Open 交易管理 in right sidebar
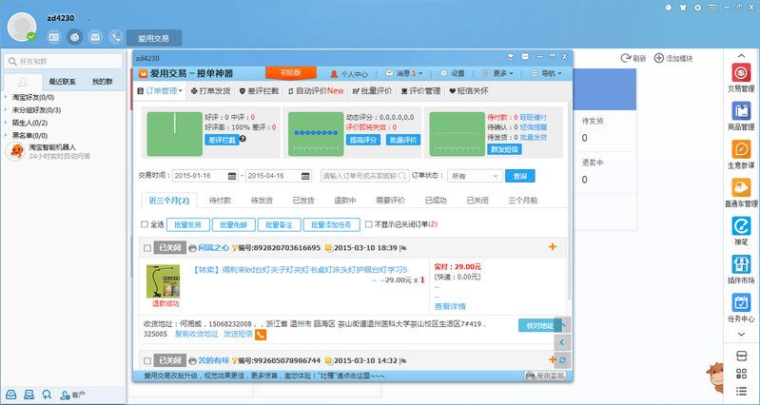This screenshot has width=760, height=405. pos(741,77)
